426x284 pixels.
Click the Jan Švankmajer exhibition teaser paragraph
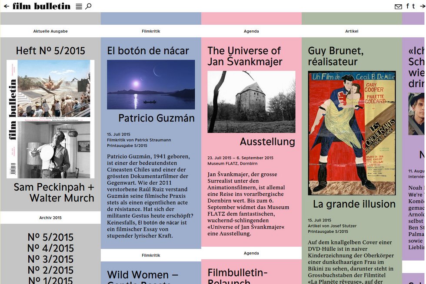(x=248, y=204)
